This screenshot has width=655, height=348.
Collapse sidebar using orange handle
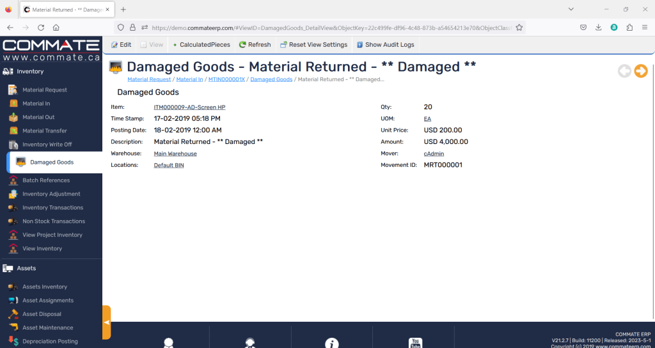click(106, 322)
